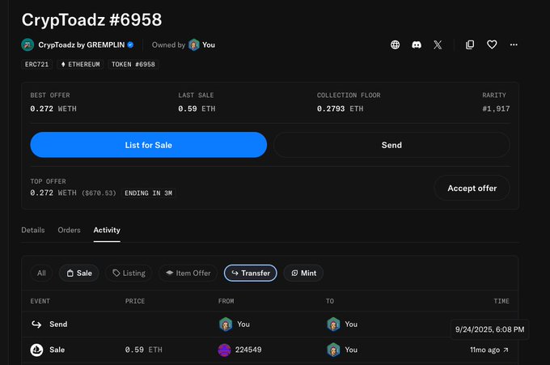Open the more options ellipsis menu
Screen dimensions: 550x365
point(514,45)
